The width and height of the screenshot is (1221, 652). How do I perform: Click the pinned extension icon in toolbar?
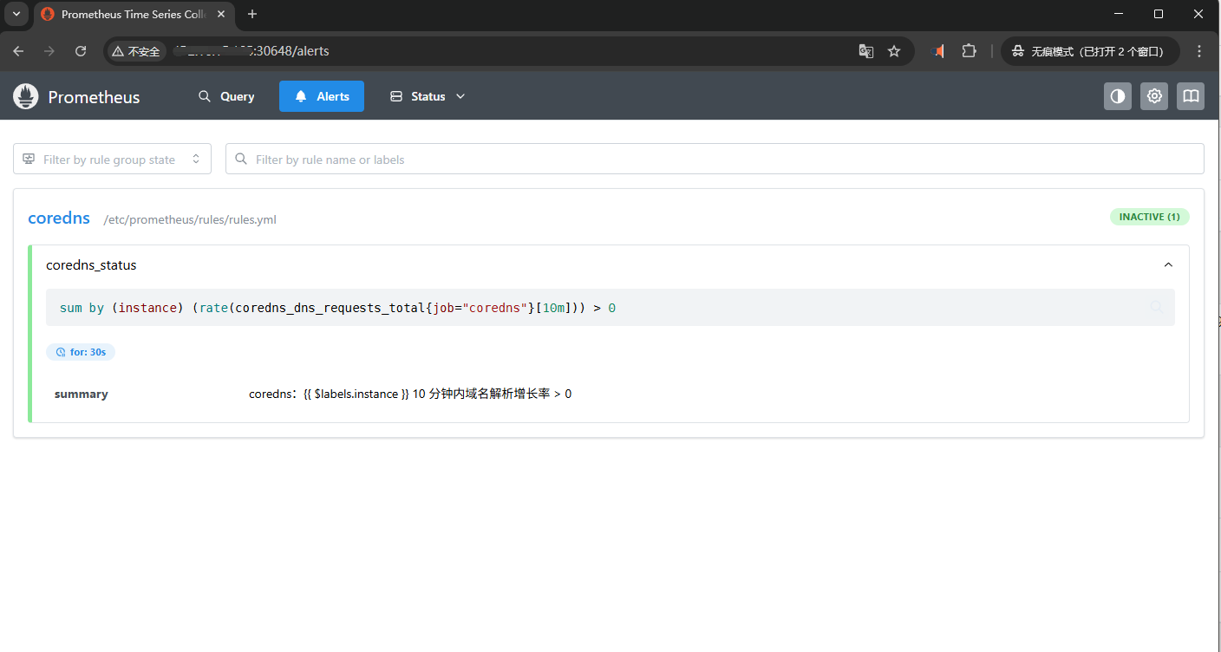pyautogui.click(x=937, y=51)
